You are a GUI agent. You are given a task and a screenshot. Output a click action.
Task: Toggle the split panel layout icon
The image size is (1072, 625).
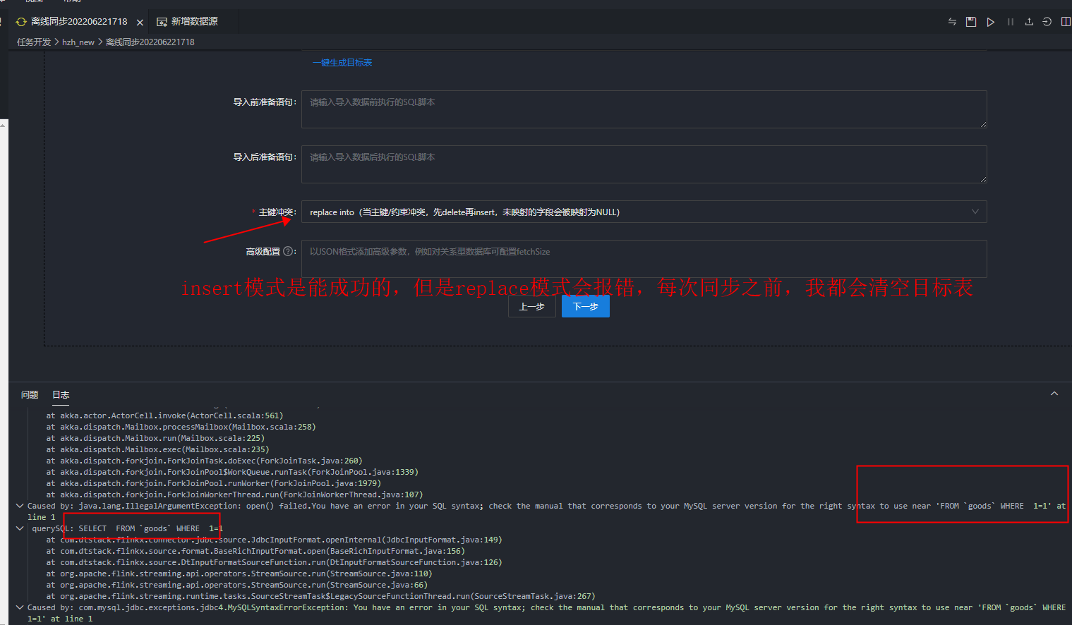click(1066, 21)
